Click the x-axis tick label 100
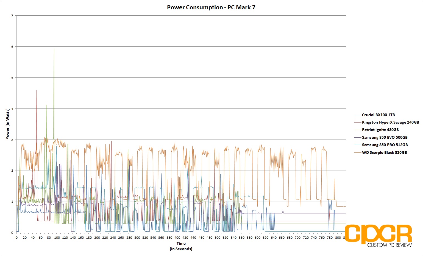 click(57, 238)
